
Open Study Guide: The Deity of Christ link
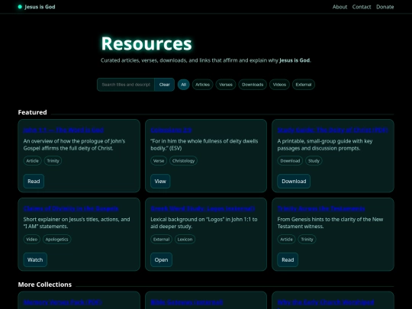333,130
